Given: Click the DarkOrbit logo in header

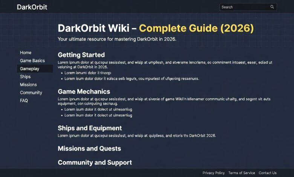Looking at the screenshot, I should coord(32,7).
